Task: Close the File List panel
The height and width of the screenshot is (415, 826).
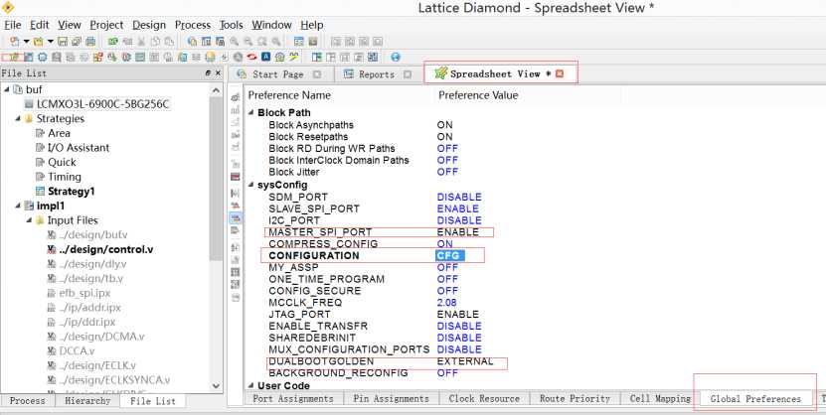Action: coord(218,73)
